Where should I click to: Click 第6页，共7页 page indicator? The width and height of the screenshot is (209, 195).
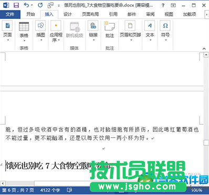tap(18, 190)
